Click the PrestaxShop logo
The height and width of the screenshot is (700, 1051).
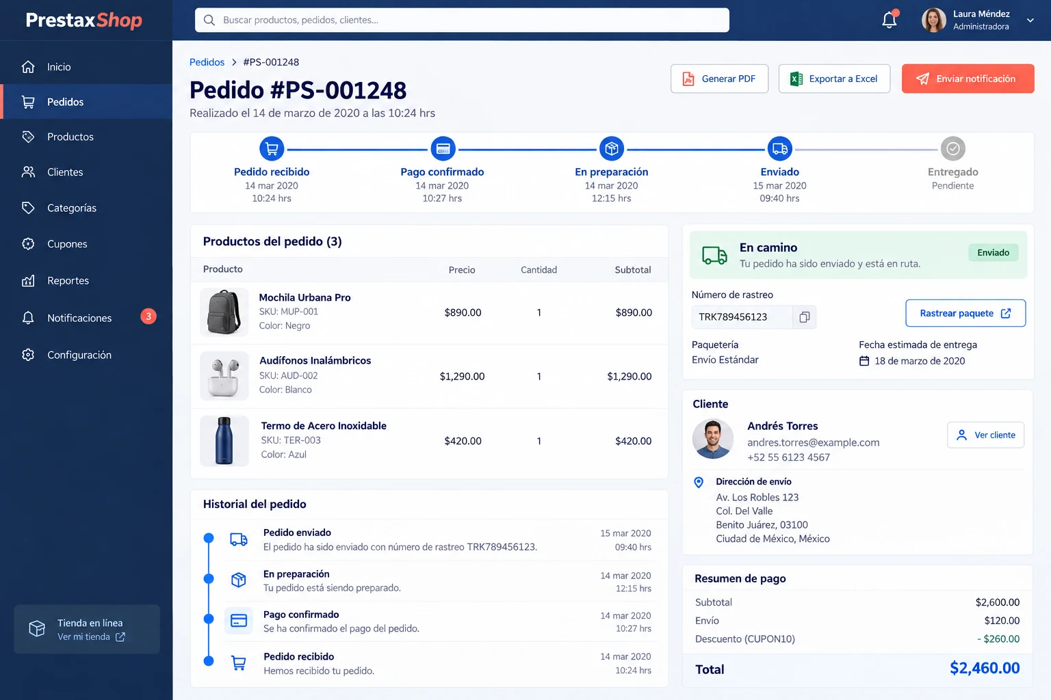click(x=84, y=20)
